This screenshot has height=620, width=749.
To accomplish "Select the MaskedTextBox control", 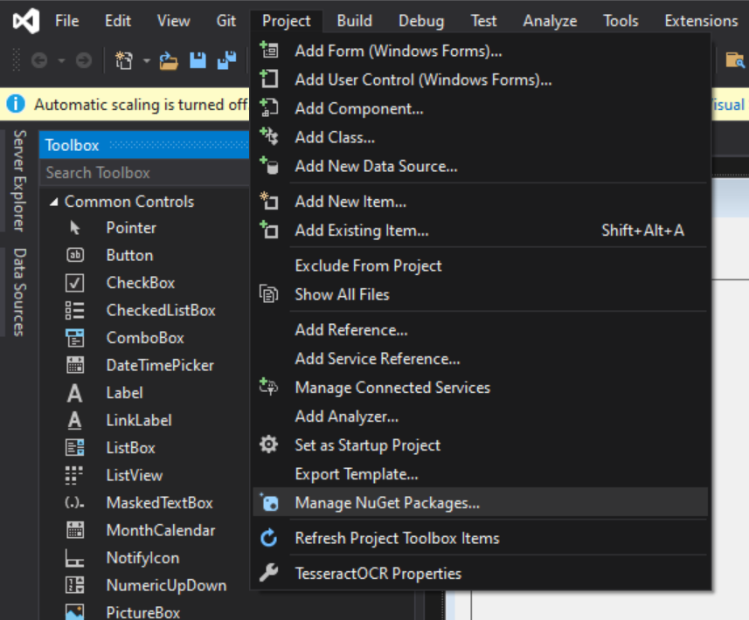I will coord(144,503).
